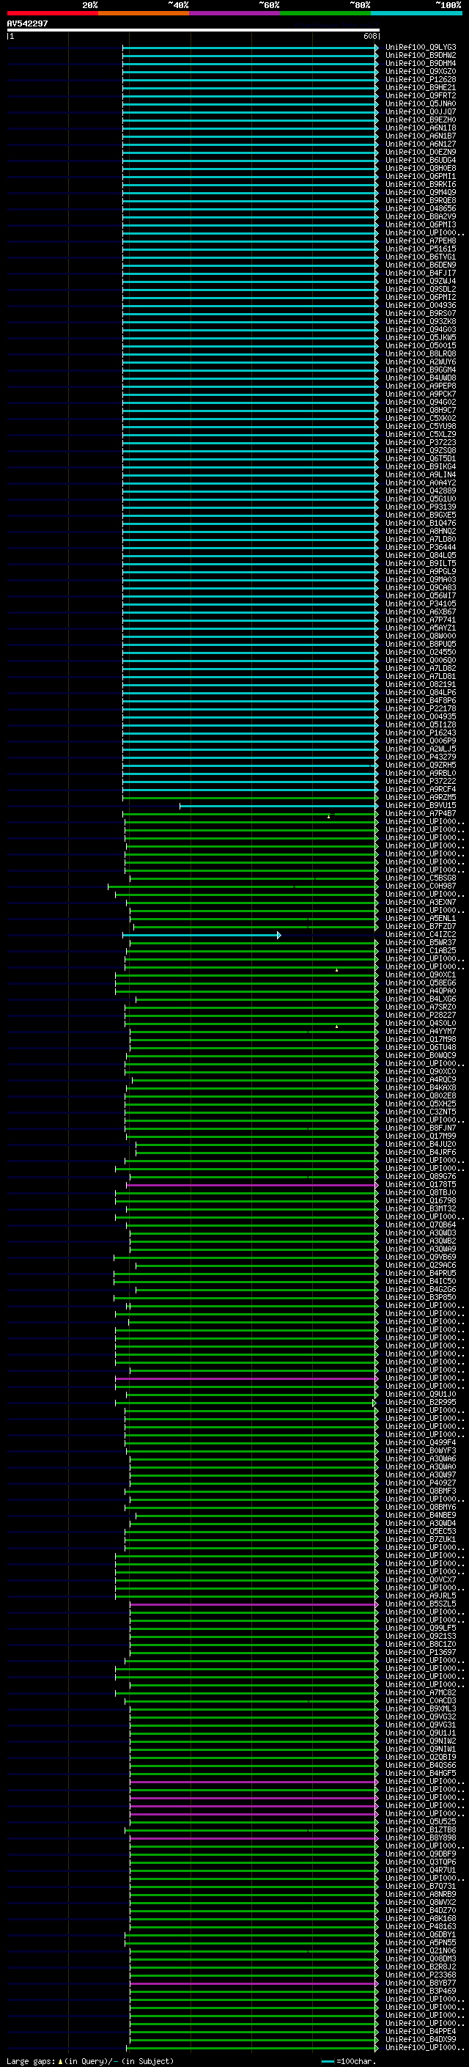Click the green ~80% identity legend segment
469x2067 pixels.
click(325, 13)
